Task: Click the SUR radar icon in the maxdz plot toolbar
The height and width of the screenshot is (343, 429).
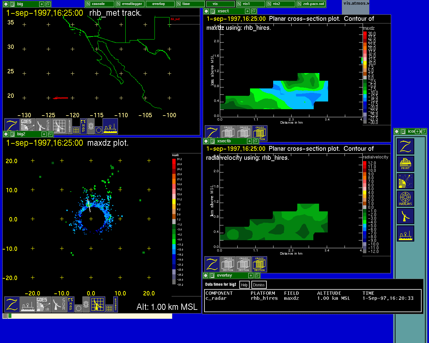Action: point(59,304)
